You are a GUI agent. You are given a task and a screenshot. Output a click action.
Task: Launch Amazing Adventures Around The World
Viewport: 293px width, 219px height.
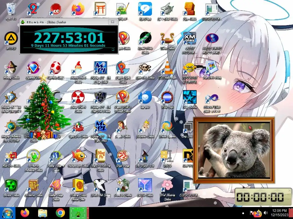[x=11, y=97]
